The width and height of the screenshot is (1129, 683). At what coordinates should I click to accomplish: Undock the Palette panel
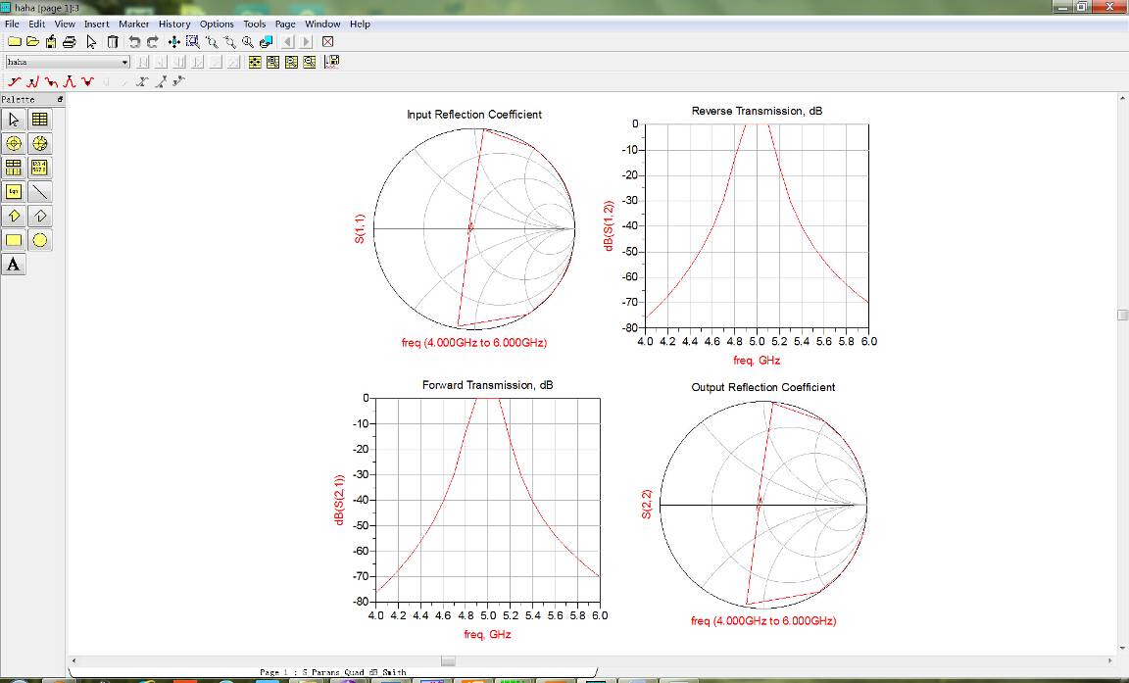coord(60,99)
